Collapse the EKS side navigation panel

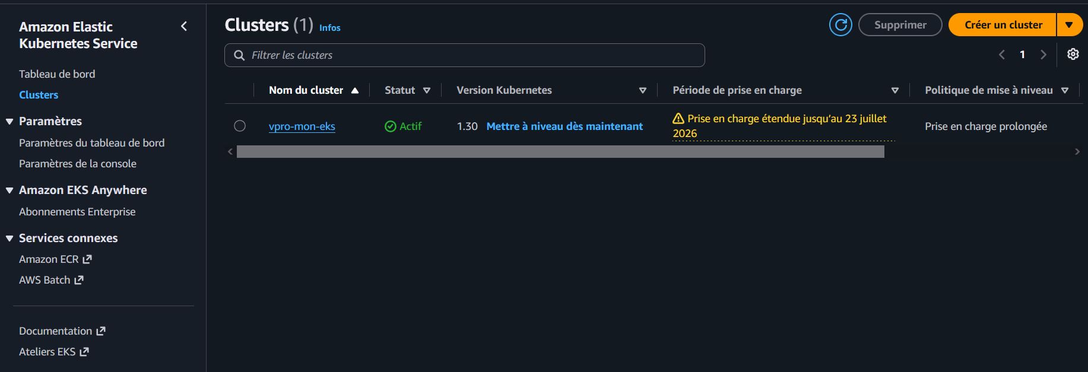[x=184, y=26]
